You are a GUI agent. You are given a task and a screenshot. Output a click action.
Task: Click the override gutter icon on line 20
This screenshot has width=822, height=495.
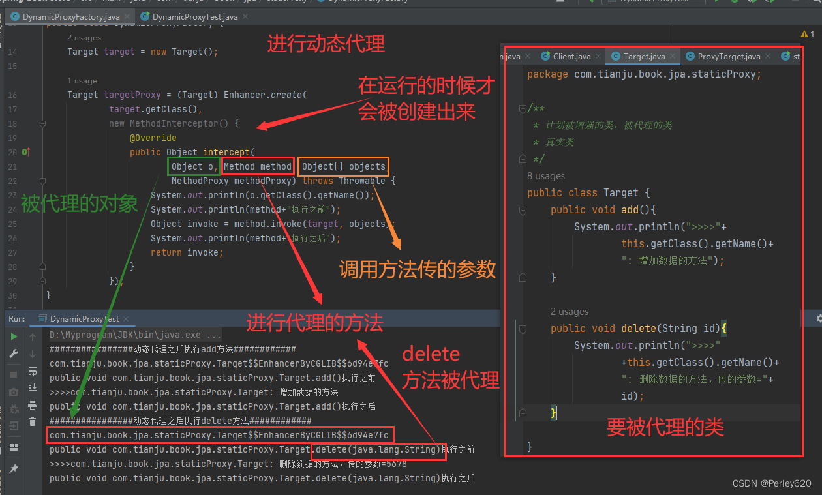pos(27,152)
